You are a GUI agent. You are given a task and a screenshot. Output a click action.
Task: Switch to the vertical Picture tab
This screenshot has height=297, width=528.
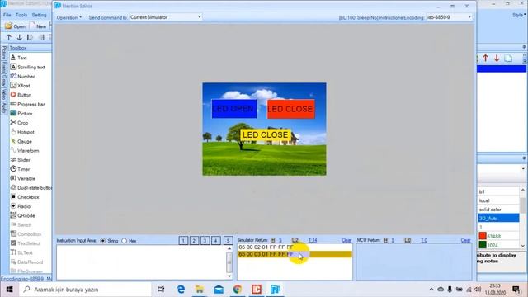click(3, 53)
